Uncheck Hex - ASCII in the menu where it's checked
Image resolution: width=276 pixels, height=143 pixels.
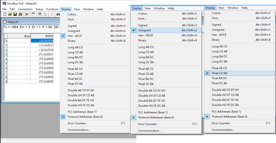pos(95,36)
